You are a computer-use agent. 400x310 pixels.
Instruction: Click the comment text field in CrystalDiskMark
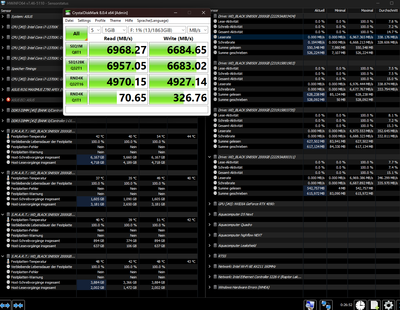coord(137,109)
